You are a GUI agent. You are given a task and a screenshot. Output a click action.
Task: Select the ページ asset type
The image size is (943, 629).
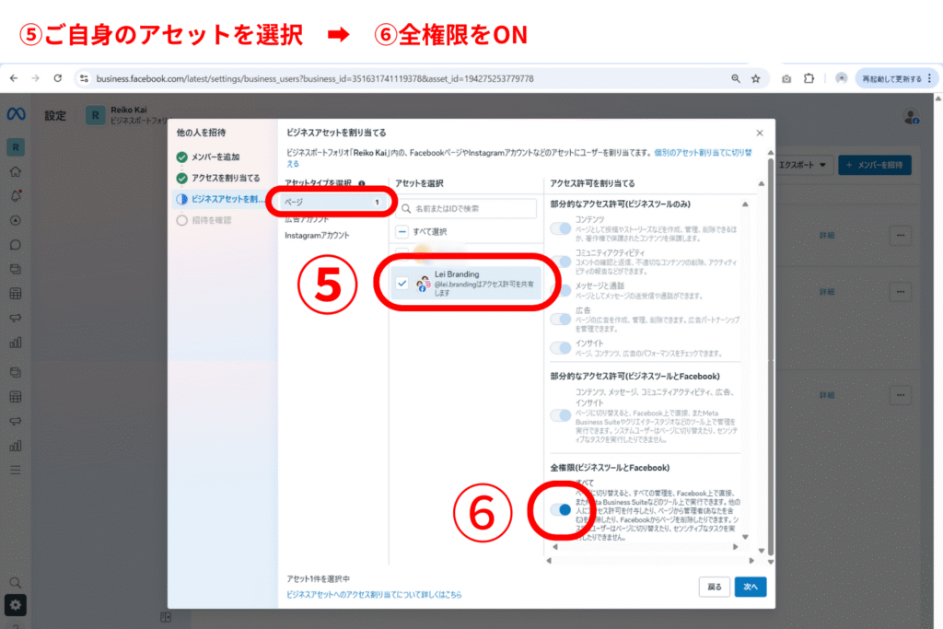tap(327, 201)
